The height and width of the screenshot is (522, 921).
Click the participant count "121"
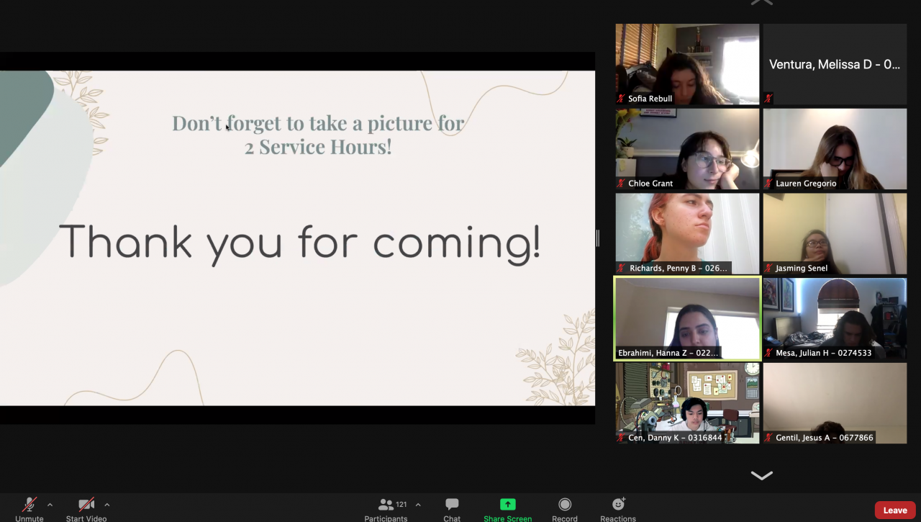point(401,505)
